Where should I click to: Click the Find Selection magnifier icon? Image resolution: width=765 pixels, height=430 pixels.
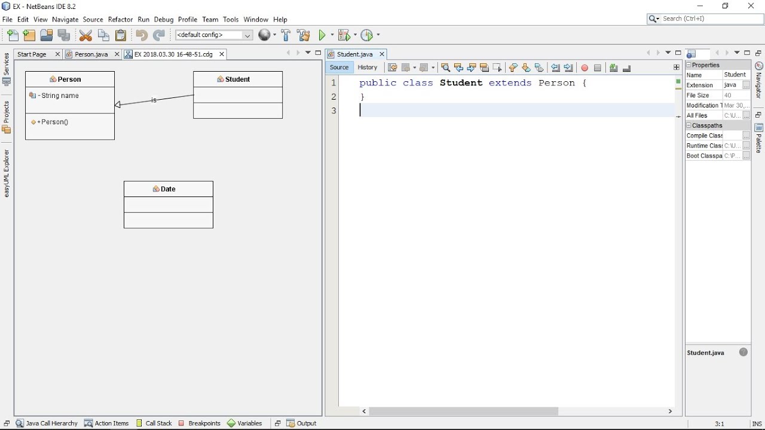click(445, 68)
